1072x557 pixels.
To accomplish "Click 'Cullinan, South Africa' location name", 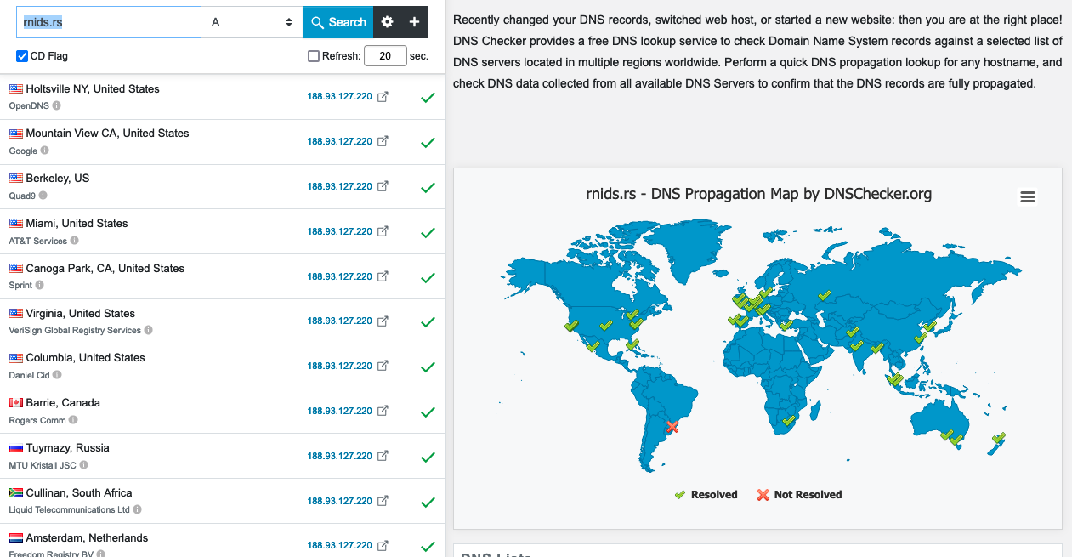I will 79,492.
